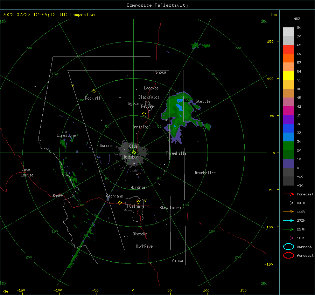
Task: Select the Calgary label
Action: coord(136,206)
